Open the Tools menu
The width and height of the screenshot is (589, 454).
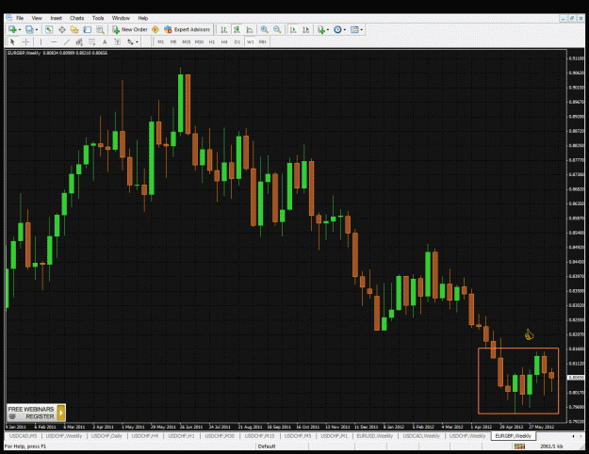point(98,18)
